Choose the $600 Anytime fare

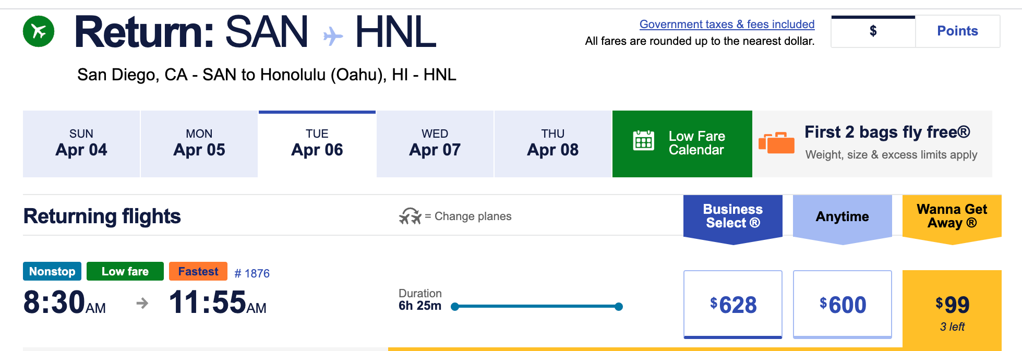point(842,305)
